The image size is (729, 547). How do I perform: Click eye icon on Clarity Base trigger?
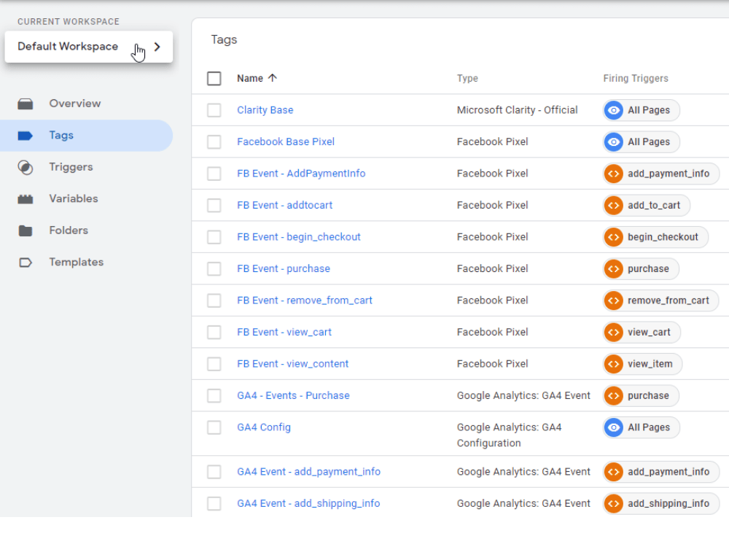click(613, 110)
